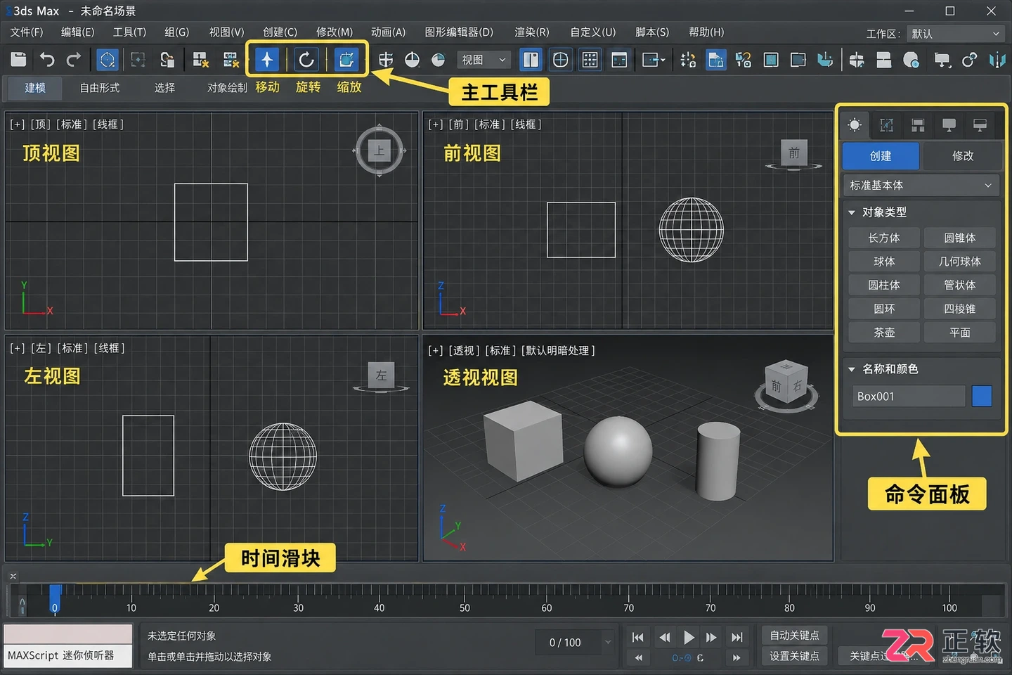Screen dimensions: 1012x675
Task: Go to the start frame
Action: (x=638, y=637)
